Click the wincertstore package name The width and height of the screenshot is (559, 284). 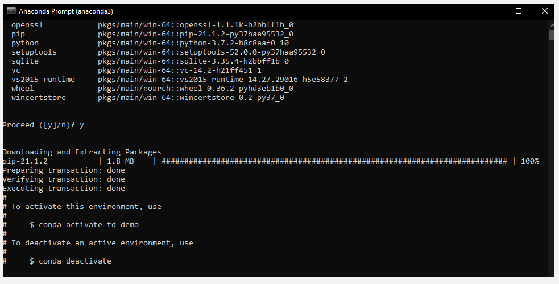point(39,98)
